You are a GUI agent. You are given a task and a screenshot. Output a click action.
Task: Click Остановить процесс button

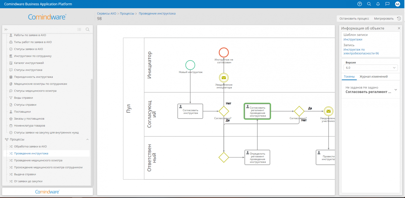[354, 19]
